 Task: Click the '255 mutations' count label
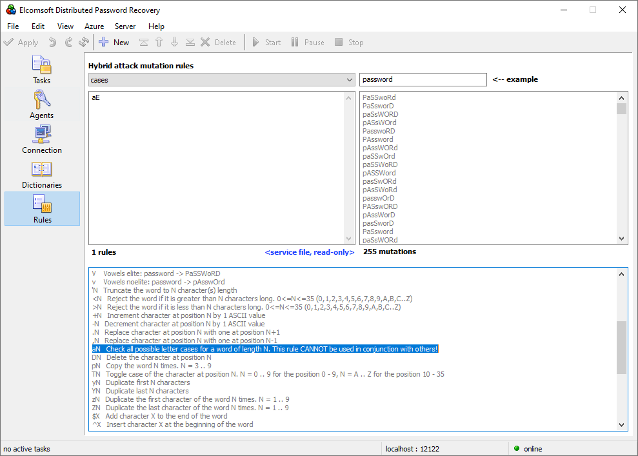coord(390,252)
